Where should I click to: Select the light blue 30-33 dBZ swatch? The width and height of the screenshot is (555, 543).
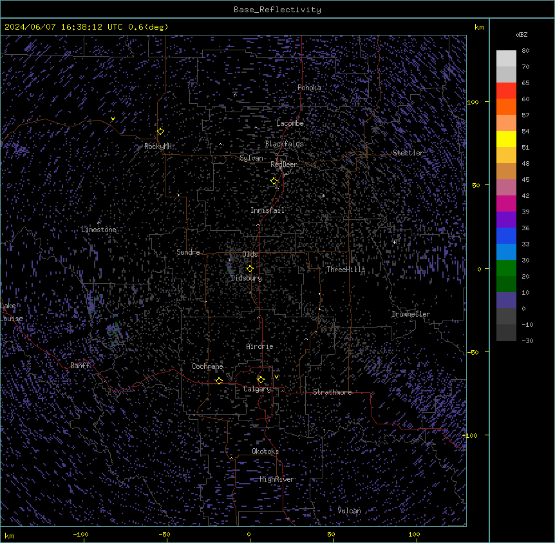pyautogui.click(x=506, y=252)
